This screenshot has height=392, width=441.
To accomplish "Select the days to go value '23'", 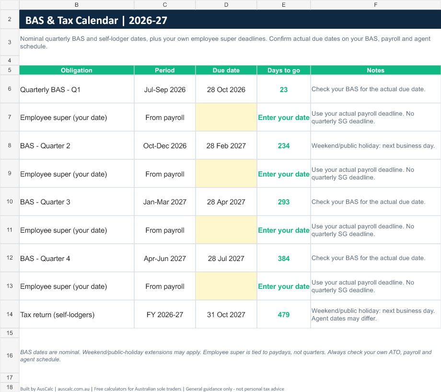I will click(x=283, y=89).
